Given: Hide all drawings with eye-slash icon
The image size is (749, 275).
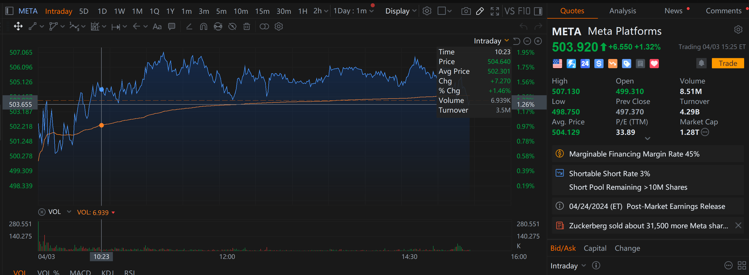Looking at the screenshot, I should coord(232,26).
